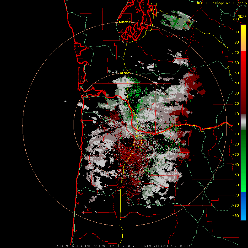Select the 90 knot value on the scale
The image size is (248, 248).
pos(237,32)
